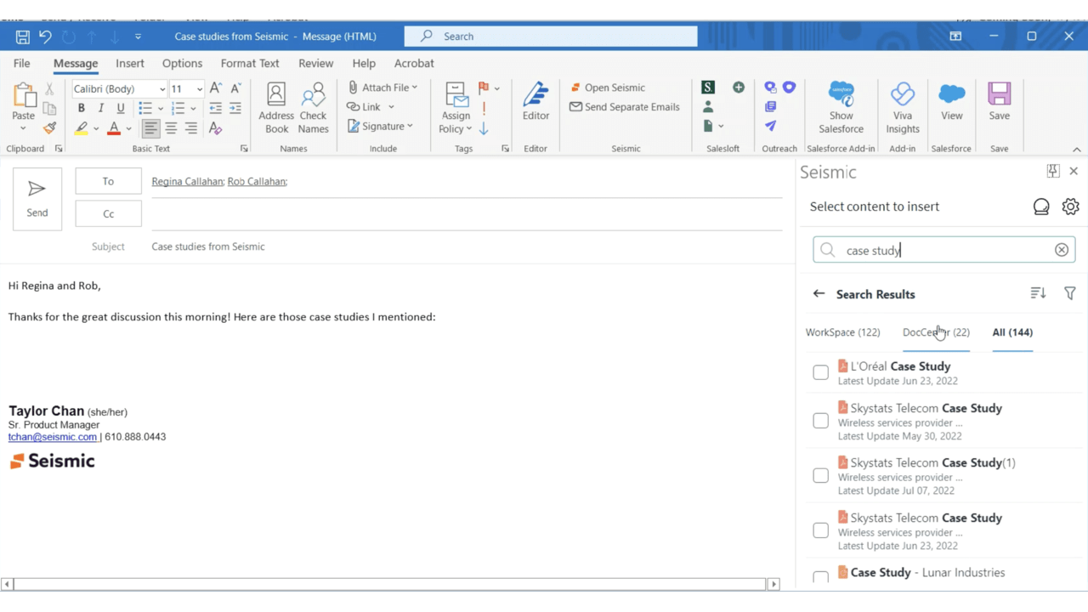The image size is (1088, 612).
Task: Apply the red font color swatch
Action: coord(114,128)
